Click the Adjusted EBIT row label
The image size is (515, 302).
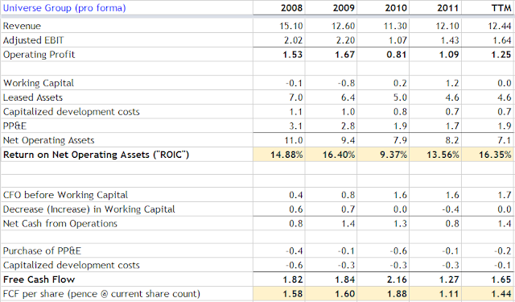click(x=34, y=40)
